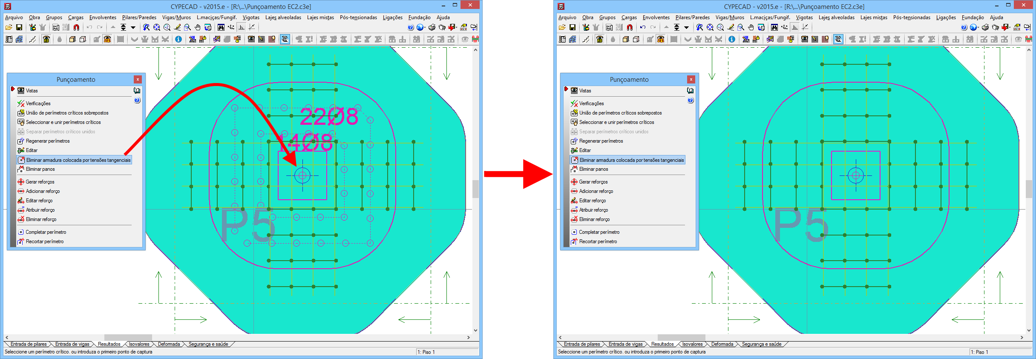Click the DXF/DWG template icon in left window
The image size is (1036, 359).
55,27
